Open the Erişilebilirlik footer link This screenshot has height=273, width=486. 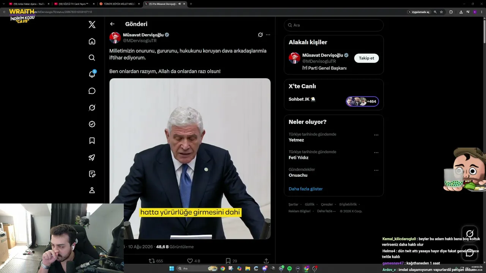[348, 204]
